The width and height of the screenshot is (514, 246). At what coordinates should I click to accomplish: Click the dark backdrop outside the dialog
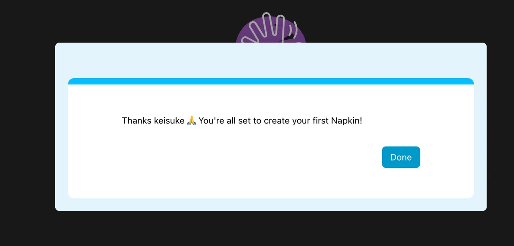[26, 128]
